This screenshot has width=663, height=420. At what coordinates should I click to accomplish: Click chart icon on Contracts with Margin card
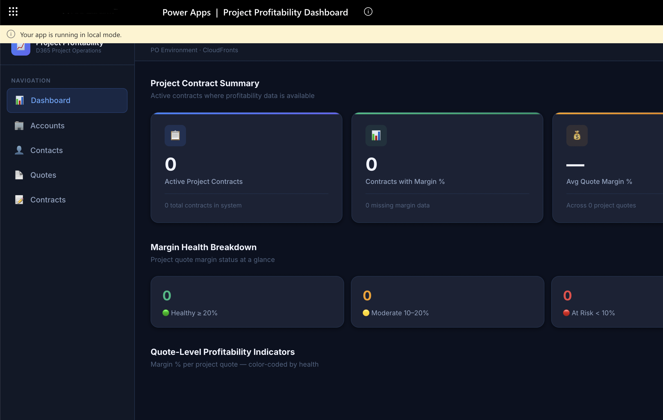point(376,136)
